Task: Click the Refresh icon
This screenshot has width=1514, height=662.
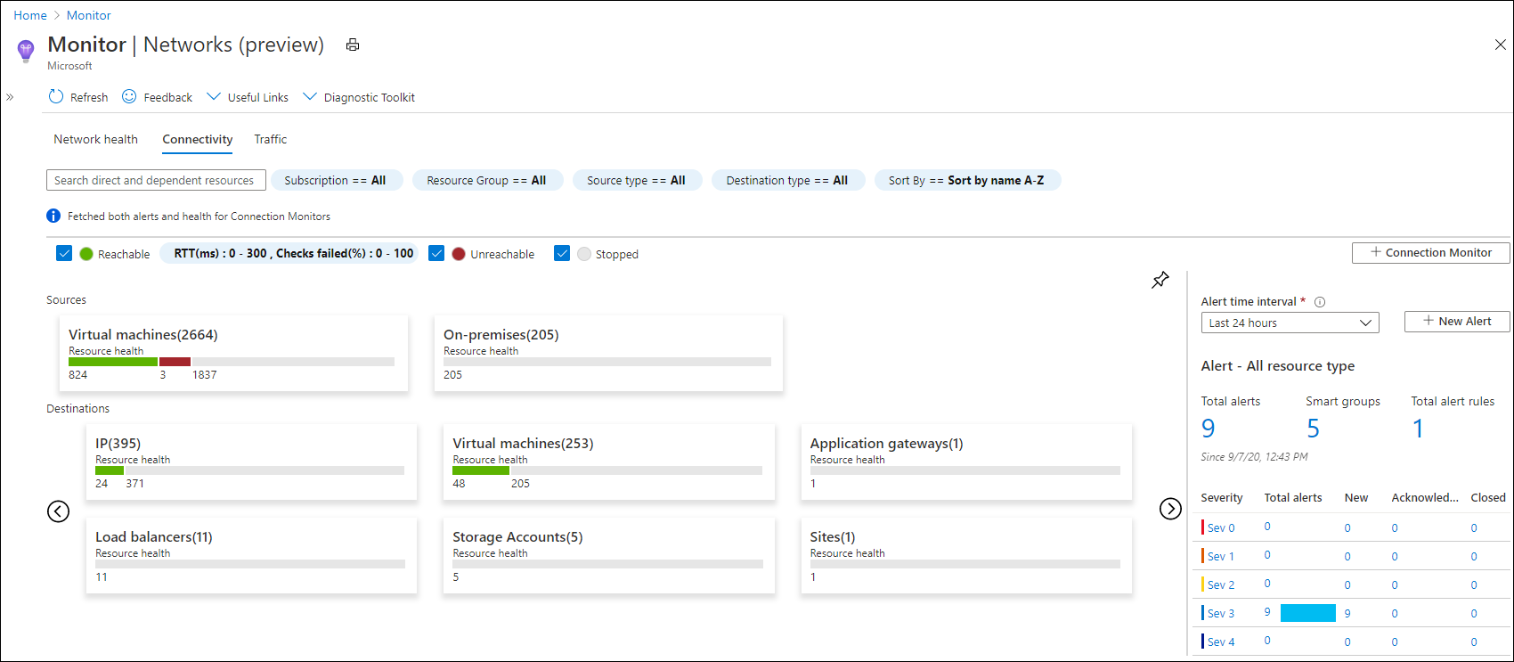Action: coord(56,96)
